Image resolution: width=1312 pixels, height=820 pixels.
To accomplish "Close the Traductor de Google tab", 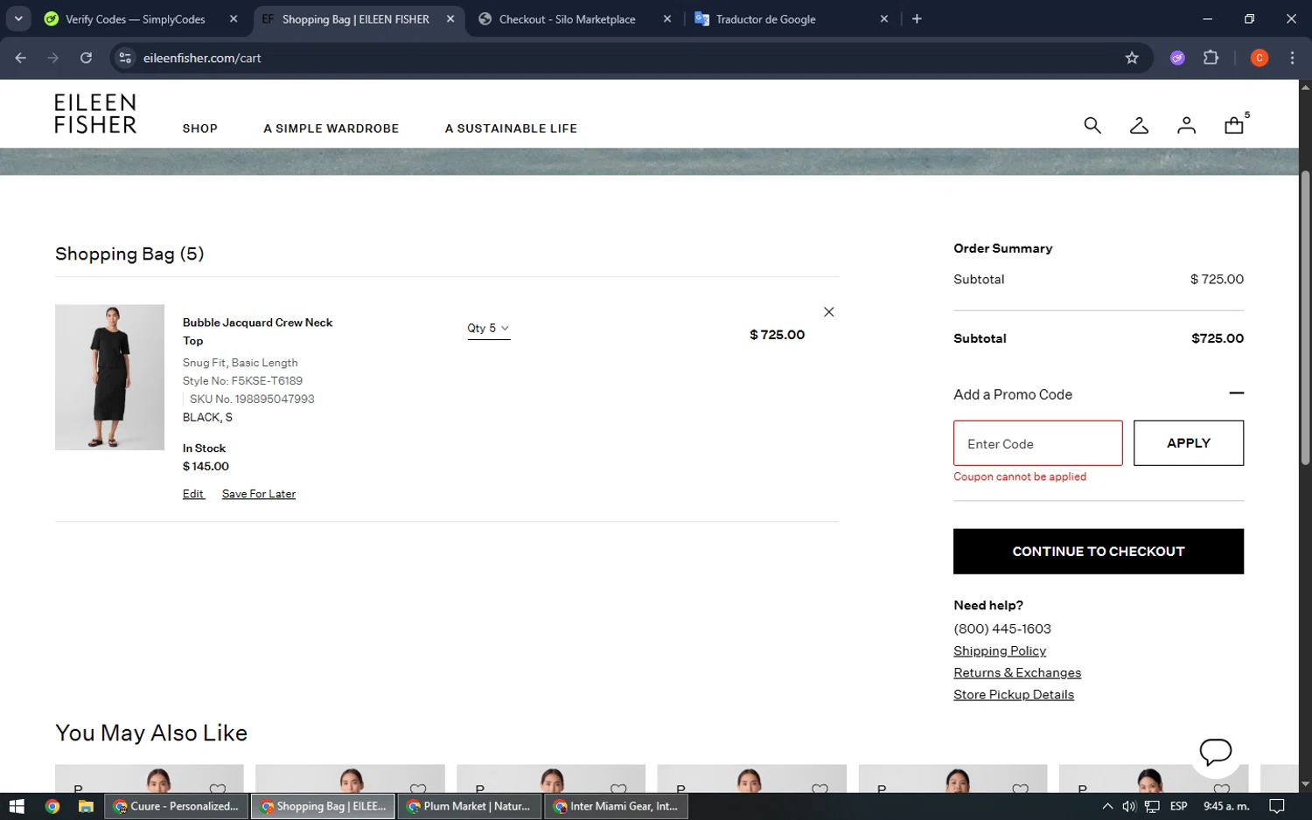I will point(884,18).
